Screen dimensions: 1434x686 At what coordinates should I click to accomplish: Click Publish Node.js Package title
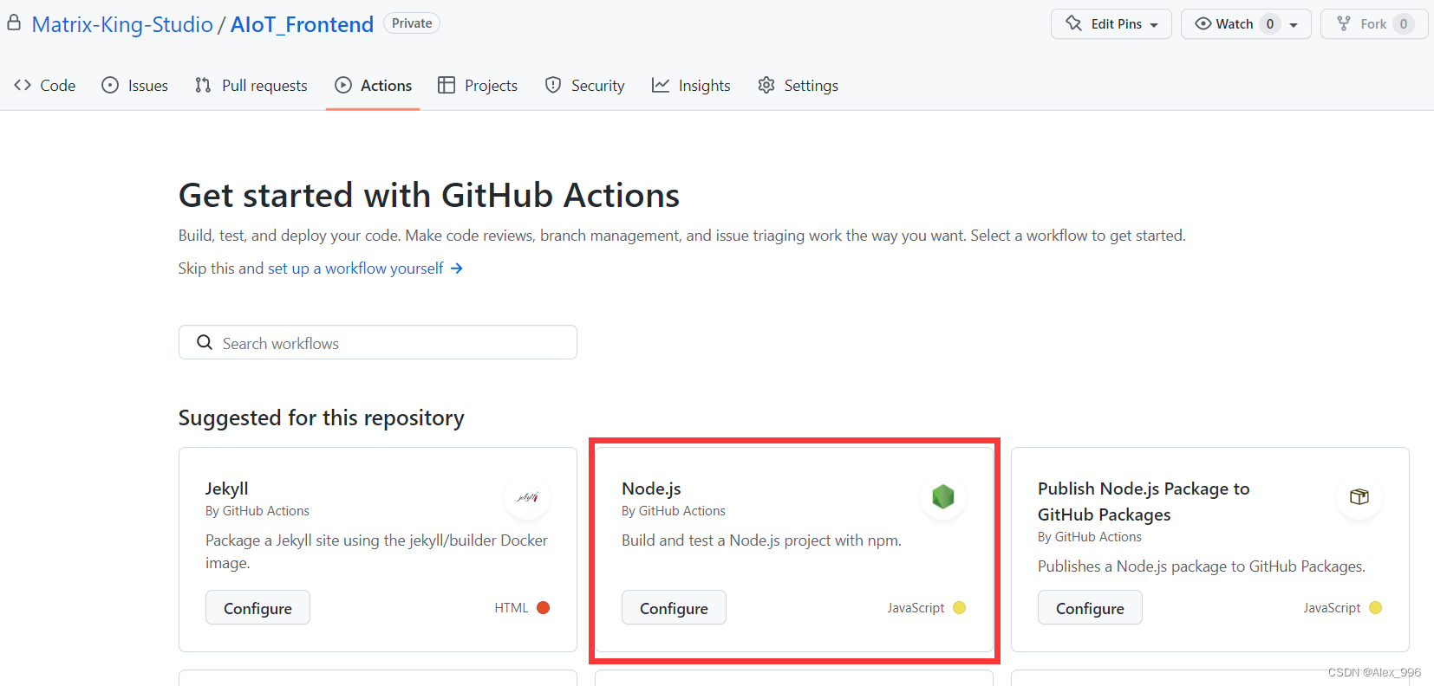click(1144, 502)
